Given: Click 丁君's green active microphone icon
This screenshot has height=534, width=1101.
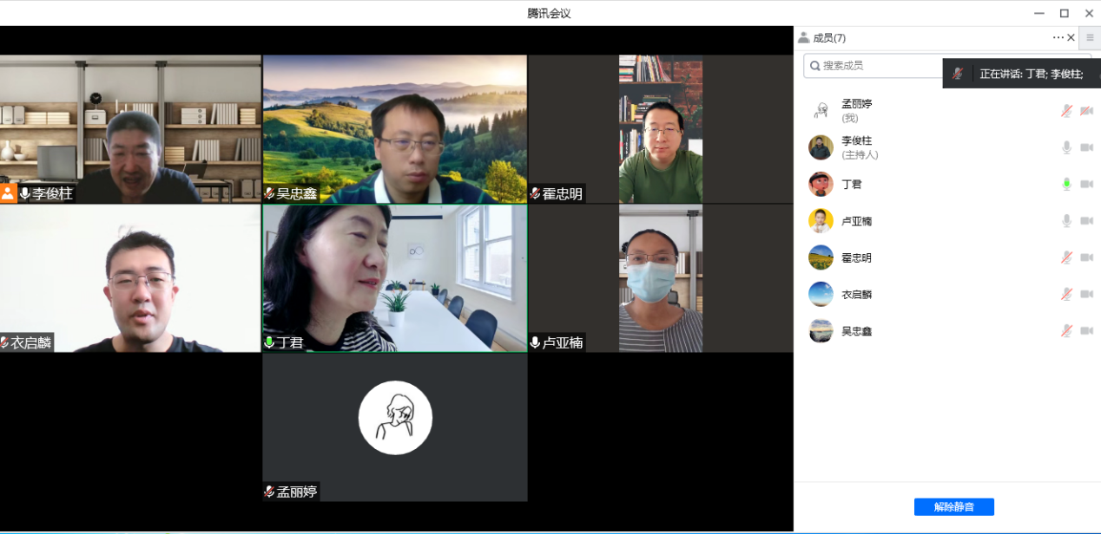Looking at the screenshot, I should pyautogui.click(x=1066, y=184).
